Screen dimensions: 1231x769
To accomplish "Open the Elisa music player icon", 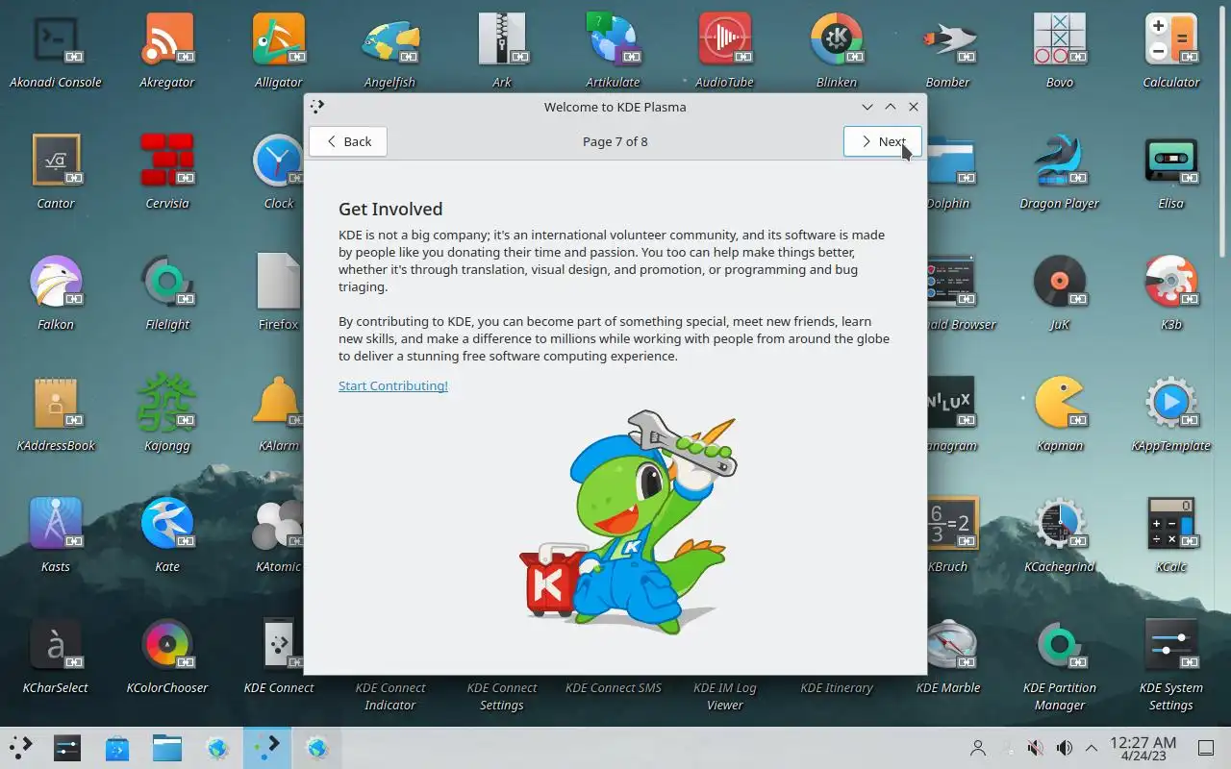I will click(x=1171, y=161).
